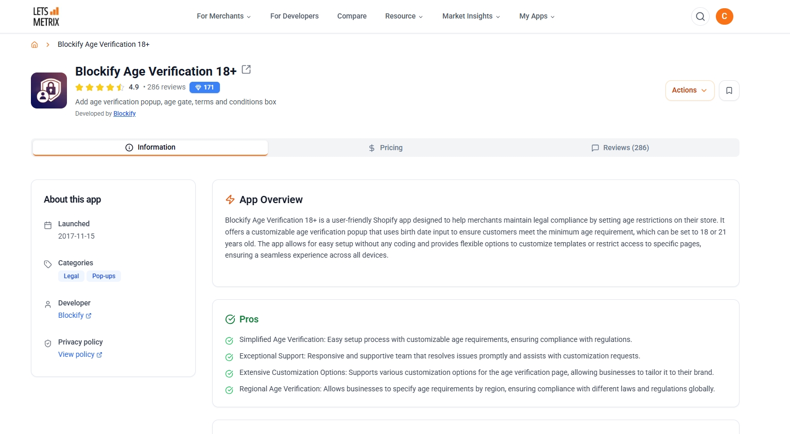Click the green check icon beside Pros
The image size is (790, 434).
(230, 319)
